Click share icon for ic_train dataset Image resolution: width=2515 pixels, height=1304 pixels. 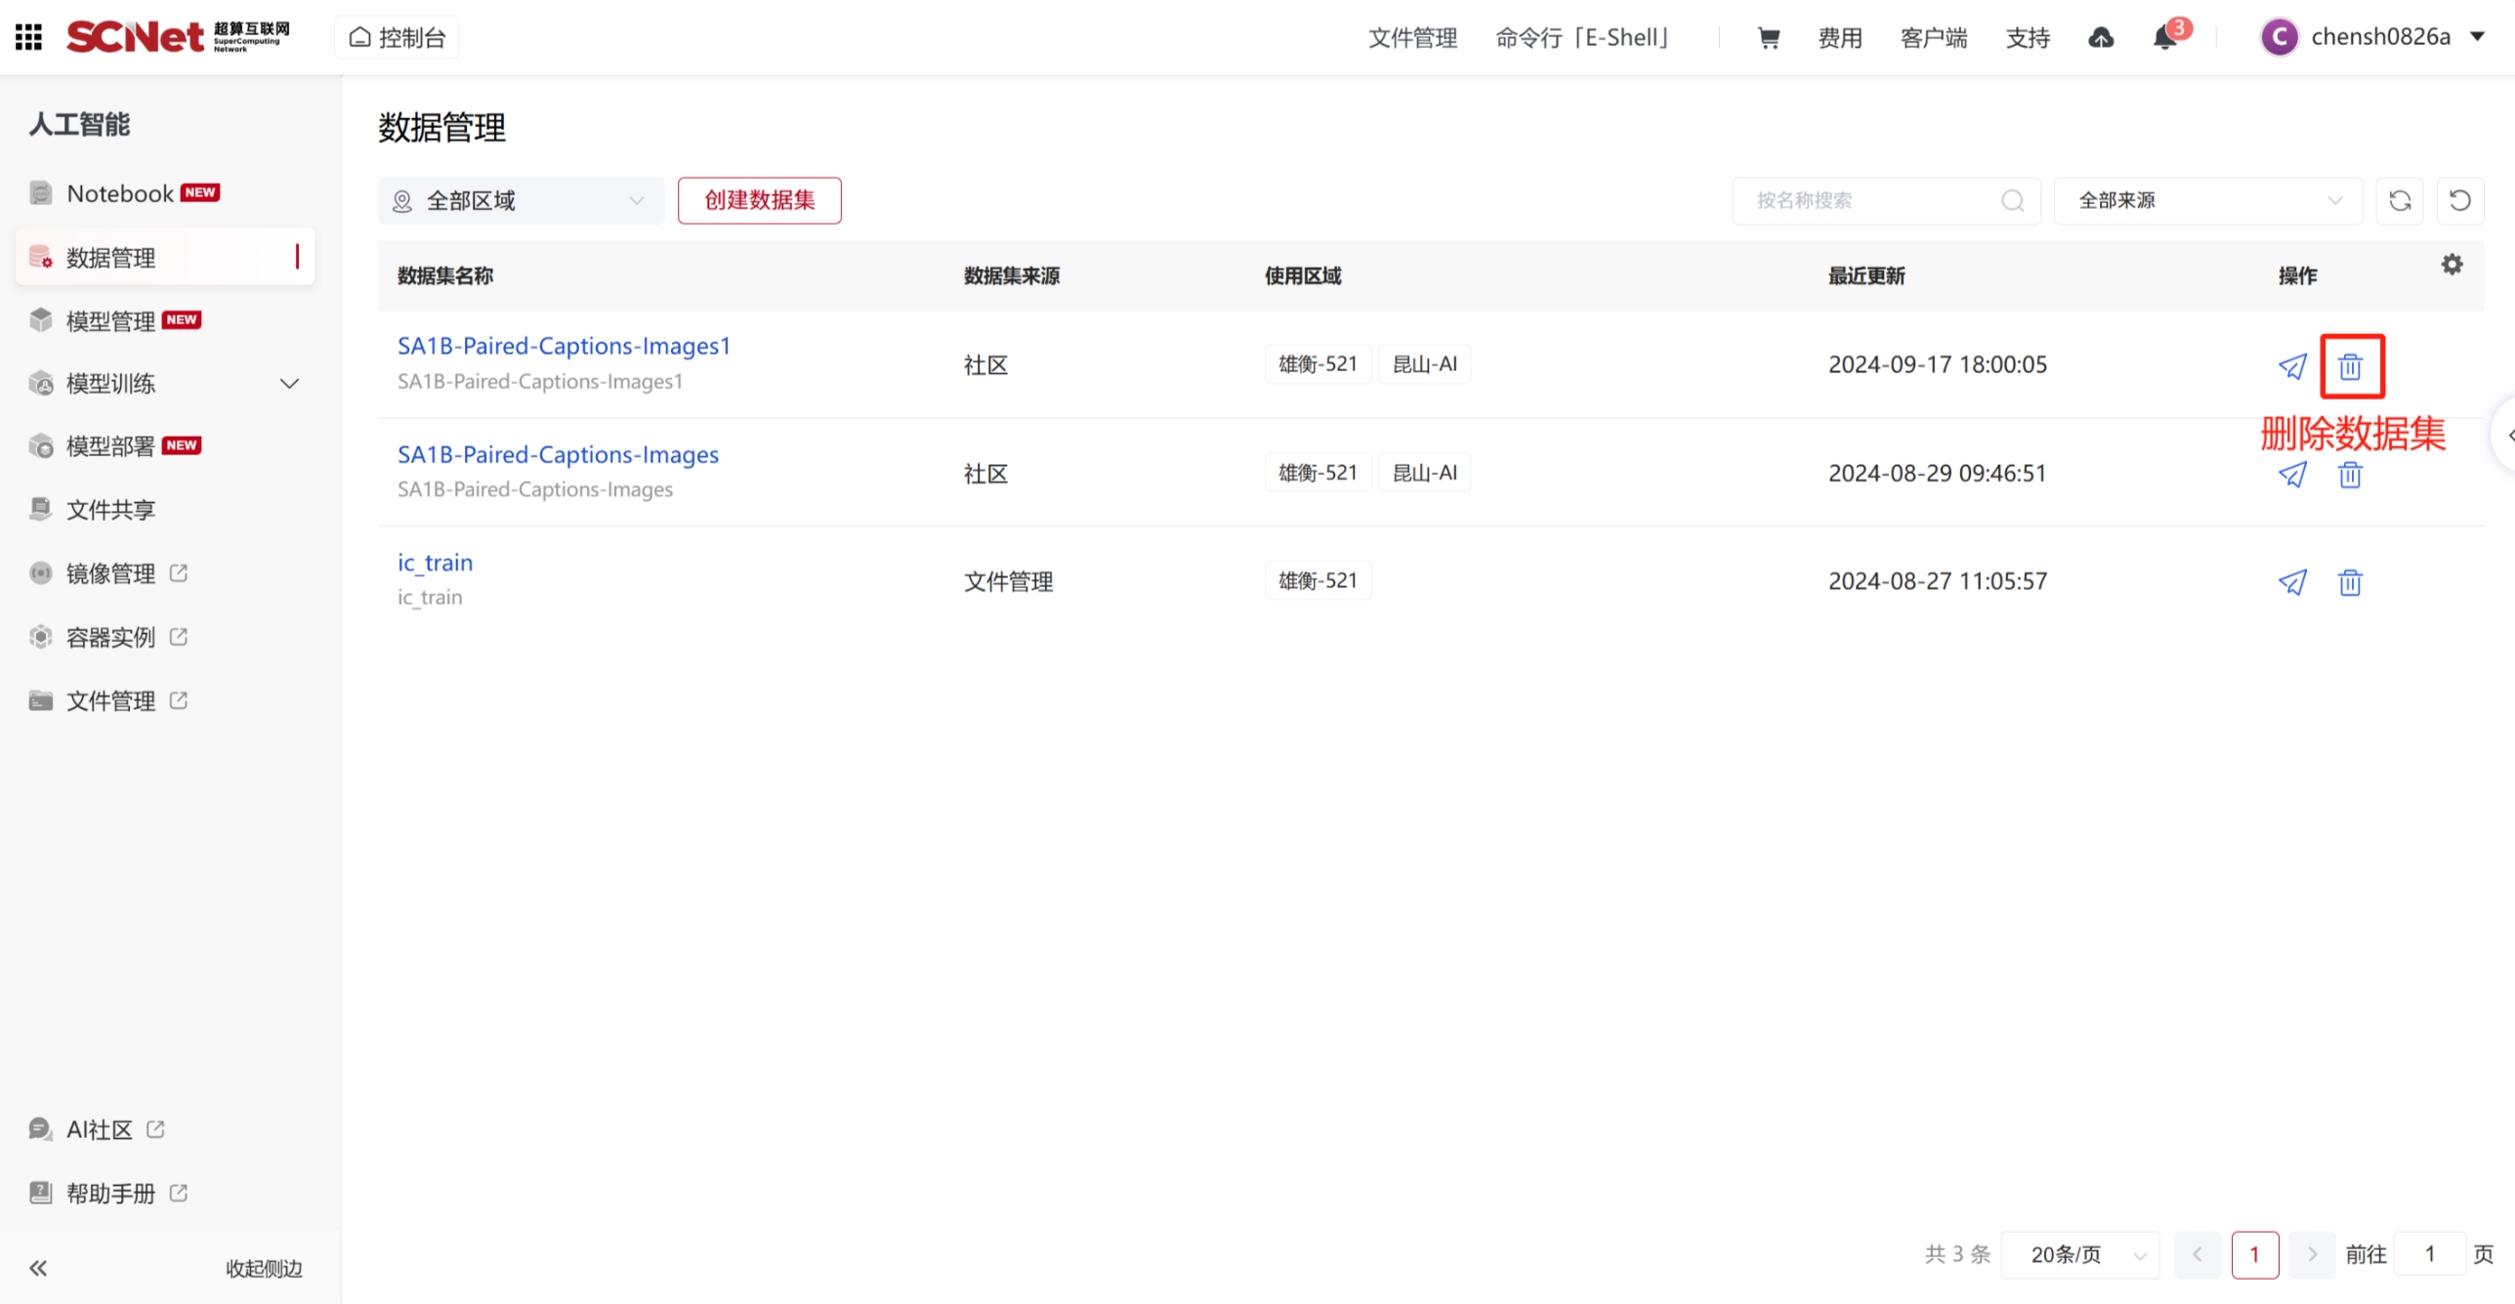[2291, 582]
